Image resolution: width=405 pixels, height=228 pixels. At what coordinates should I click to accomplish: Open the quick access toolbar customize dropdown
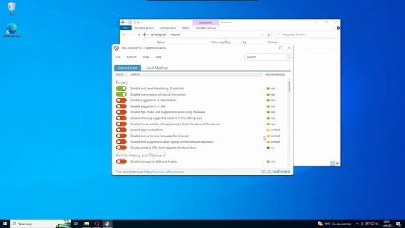139,23
